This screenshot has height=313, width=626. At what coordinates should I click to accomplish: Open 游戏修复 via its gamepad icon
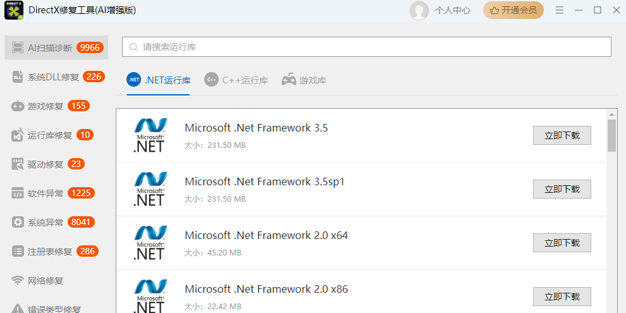click(18, 106)
